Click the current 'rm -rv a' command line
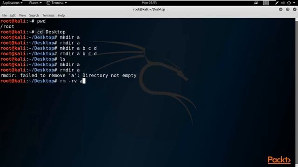The width and height of the screenshot is (298, 167). point(43,81)
